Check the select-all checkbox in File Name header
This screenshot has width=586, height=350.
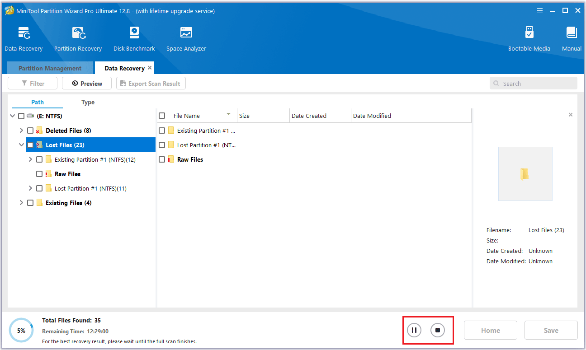tap(162, 116)
